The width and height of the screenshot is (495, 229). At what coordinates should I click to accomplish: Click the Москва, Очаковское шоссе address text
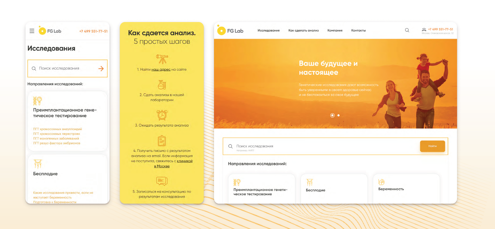(x=438, y=33)
